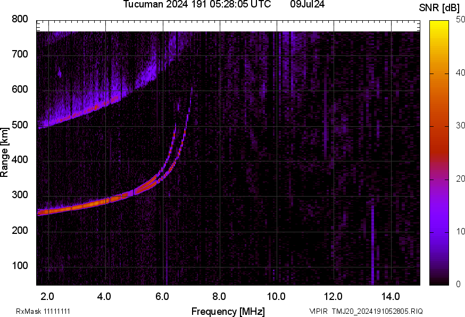Click the y-axis tick label '700'
Viewport: 465px width, 317px height.
[20, 54]
